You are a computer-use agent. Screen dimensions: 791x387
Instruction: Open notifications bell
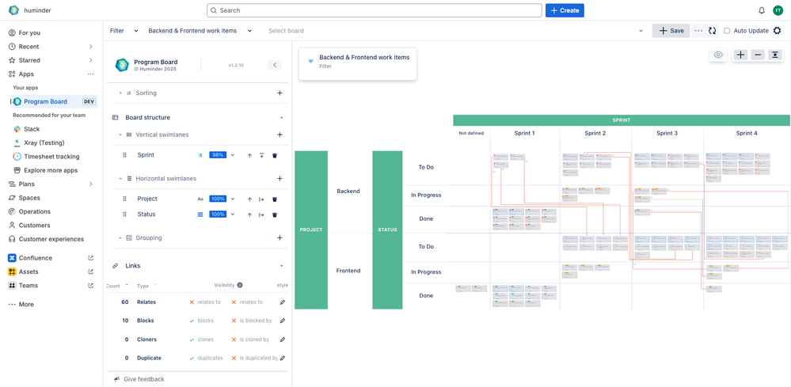pos(762,10)
